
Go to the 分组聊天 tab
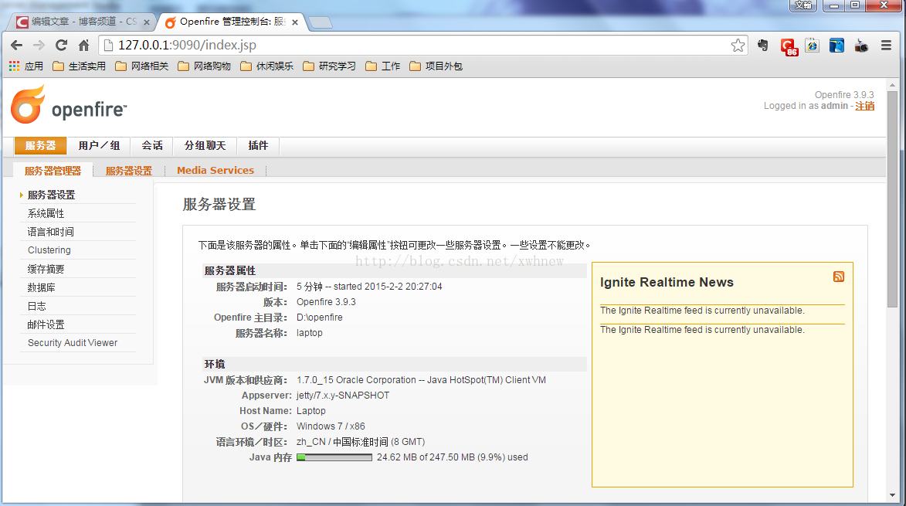pos(205,145)
